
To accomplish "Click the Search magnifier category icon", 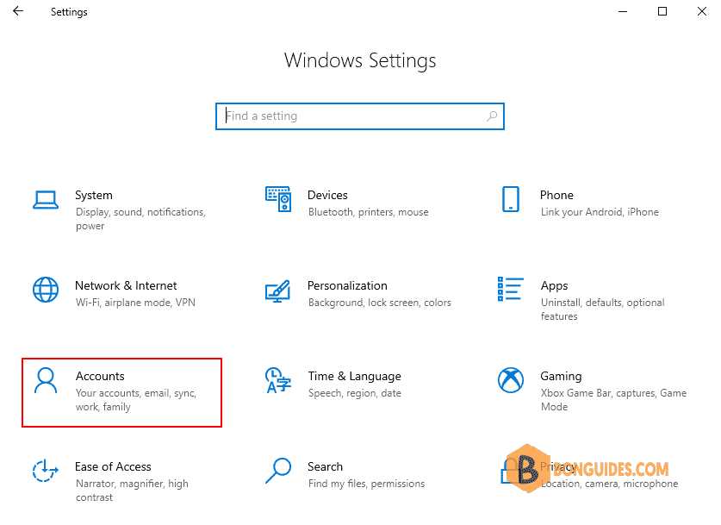I will coord(278,470).
